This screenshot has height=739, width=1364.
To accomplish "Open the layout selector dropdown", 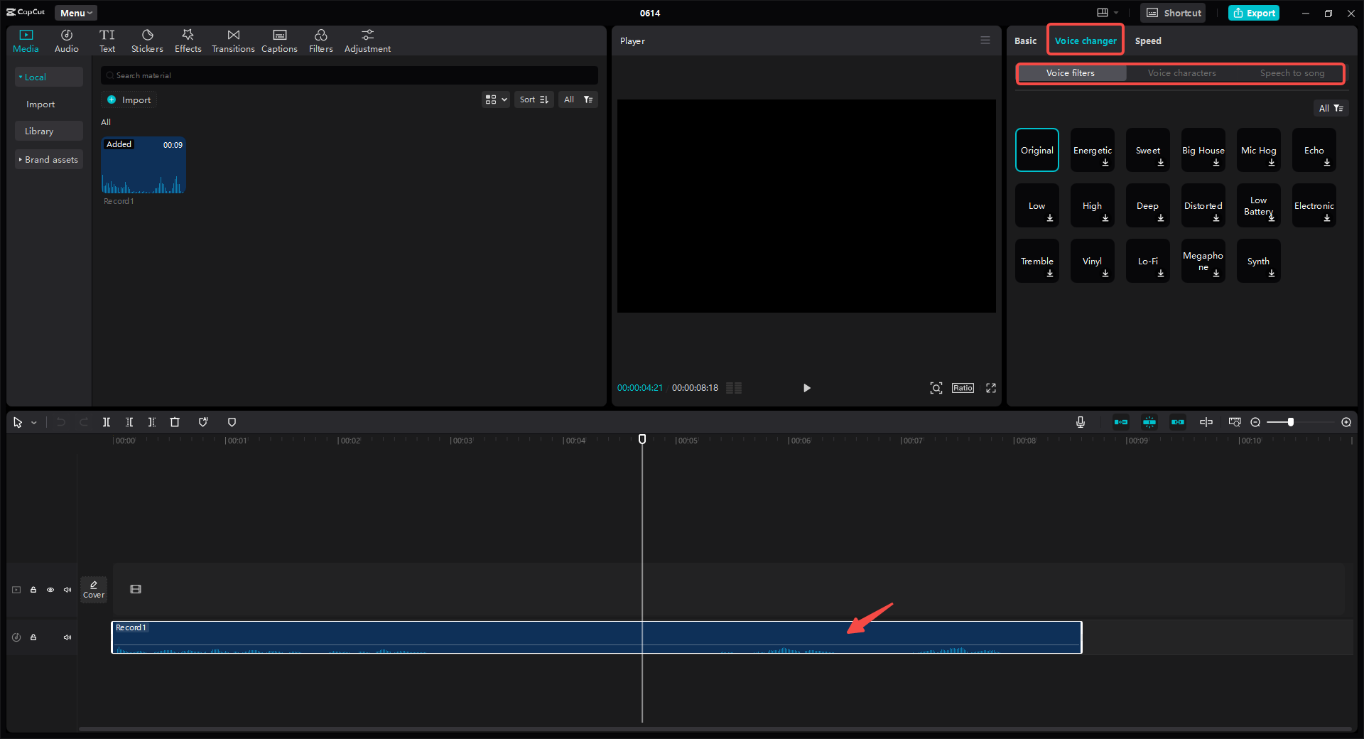I will point(1108,13).
